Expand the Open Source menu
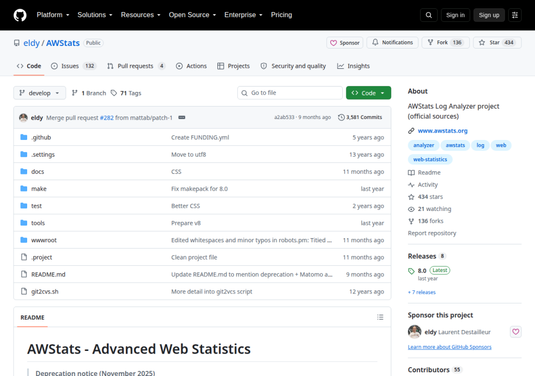 coord(192,15)
